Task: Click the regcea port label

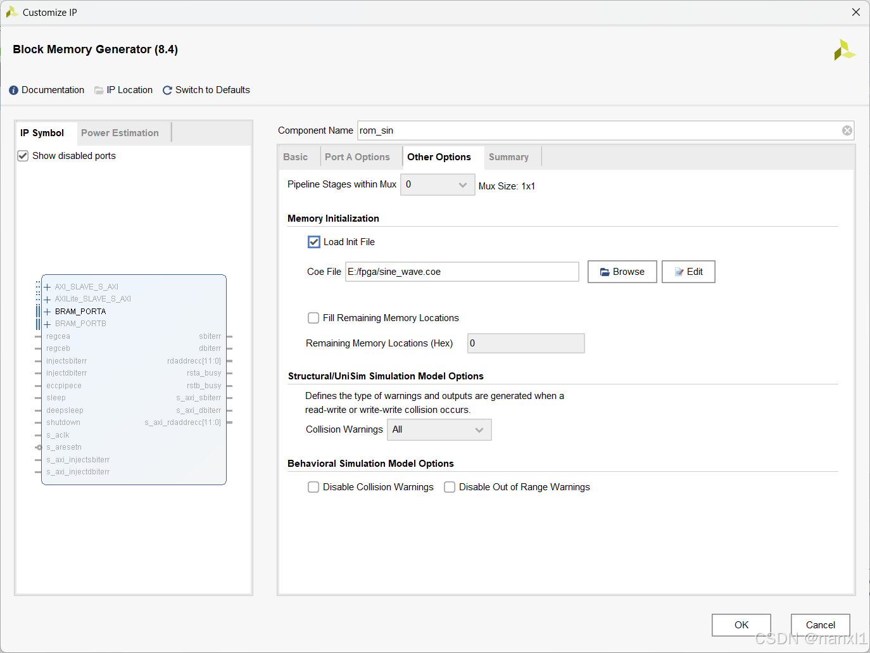Action: tap(58, 336)
